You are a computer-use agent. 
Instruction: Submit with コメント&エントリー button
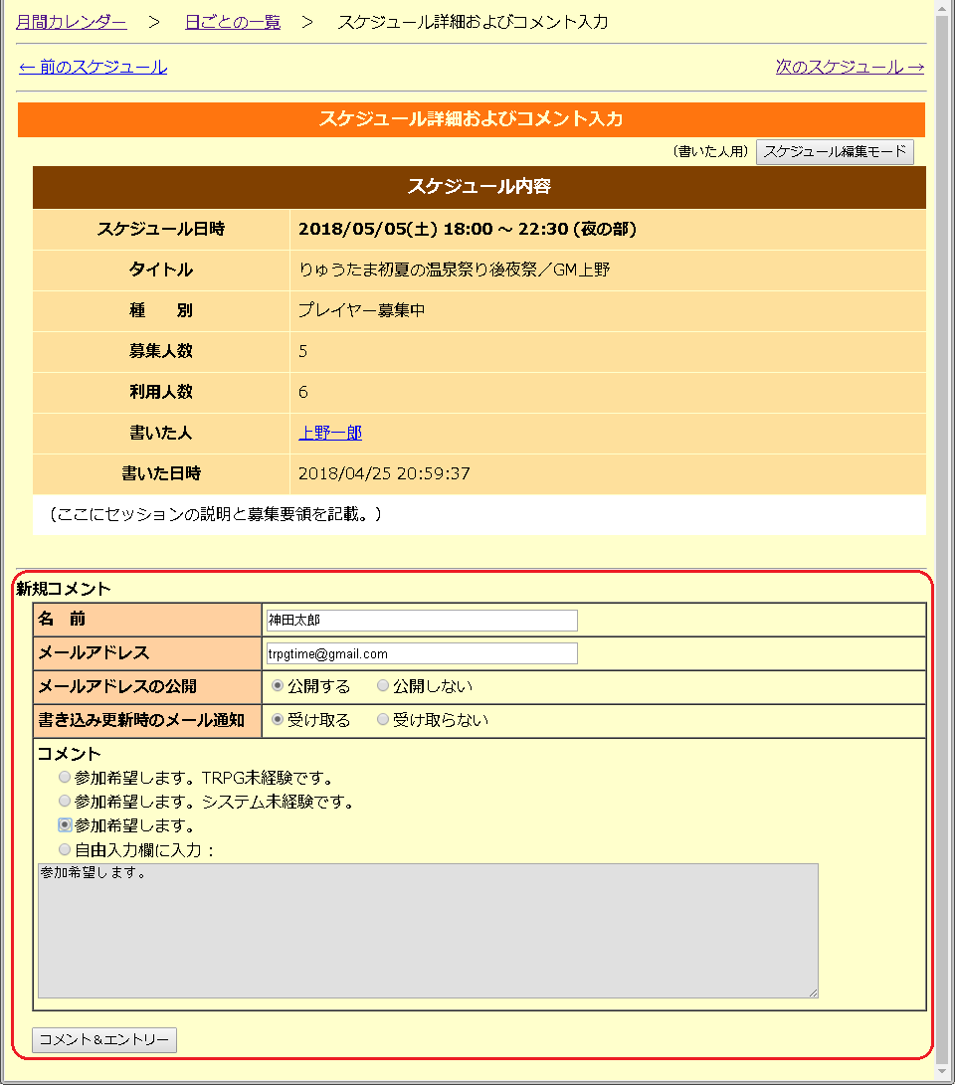(104, 1040)
